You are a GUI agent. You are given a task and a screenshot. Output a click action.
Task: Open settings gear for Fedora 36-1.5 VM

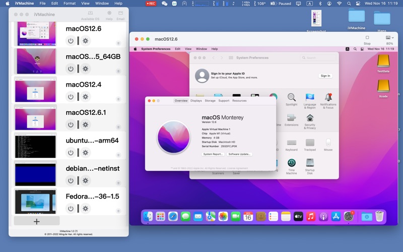[86, 209]
